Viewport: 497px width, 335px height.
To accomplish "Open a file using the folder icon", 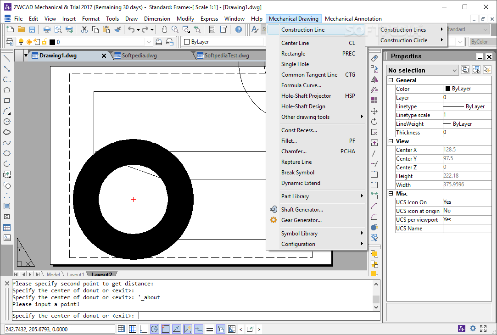I will [21, 29].
